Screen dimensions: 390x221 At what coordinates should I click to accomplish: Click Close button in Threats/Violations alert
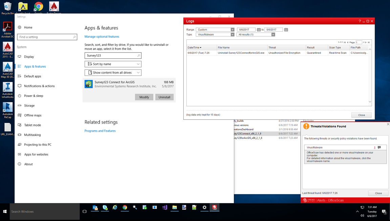[378, 193]
